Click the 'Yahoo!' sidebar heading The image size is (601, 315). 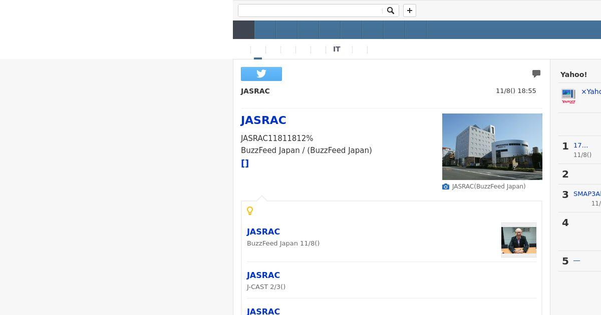click(x=573, y=74)
